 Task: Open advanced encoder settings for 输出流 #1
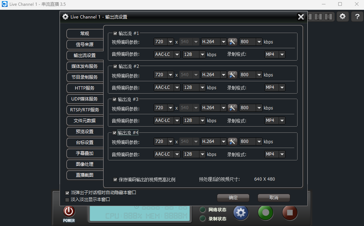point(232,42)
